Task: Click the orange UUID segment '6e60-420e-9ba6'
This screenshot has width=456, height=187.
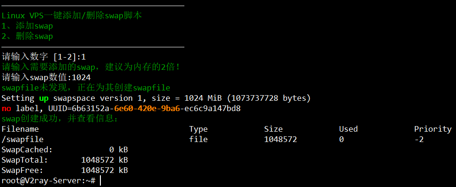Action: [x=147, y=109]
